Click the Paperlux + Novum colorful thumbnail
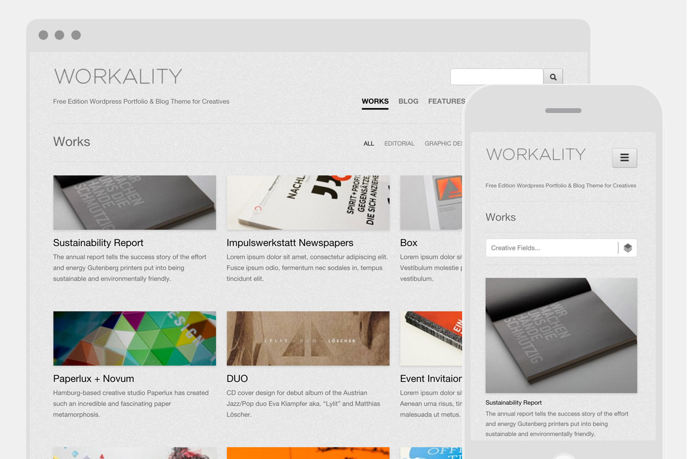This screenshot has height=459, width=689. pyautogui.click(x=134, y=338)
